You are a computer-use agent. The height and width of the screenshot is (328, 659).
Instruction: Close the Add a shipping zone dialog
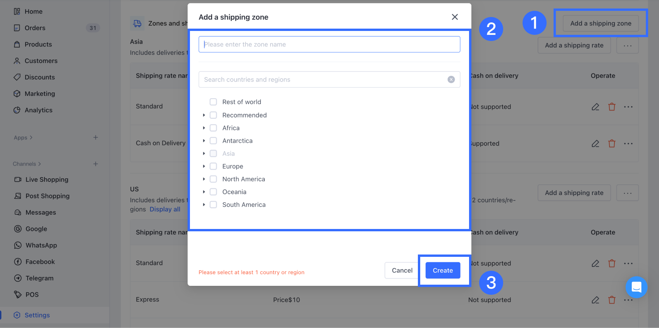tap(455, 17)
